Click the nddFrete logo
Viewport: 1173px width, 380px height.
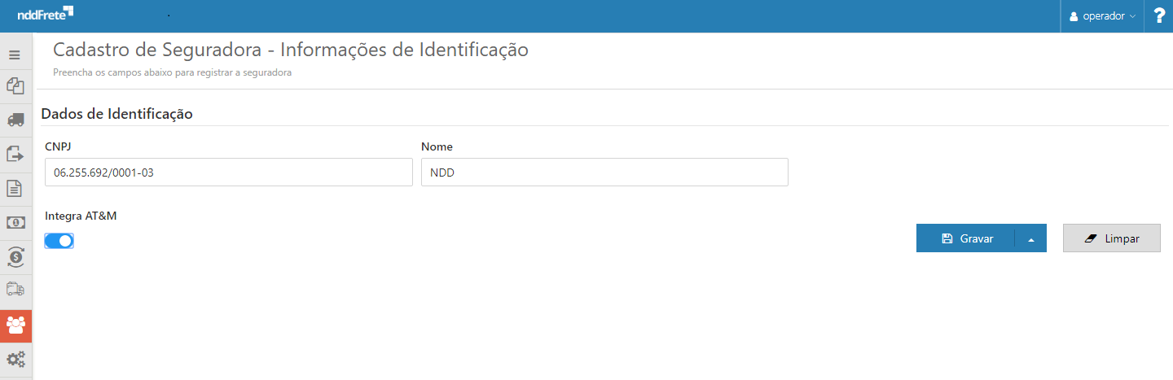point(45,13)
